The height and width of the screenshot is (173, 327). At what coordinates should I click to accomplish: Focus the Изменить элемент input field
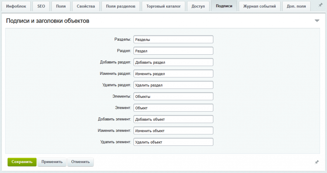pyautogui.click(x=173, y=130)
